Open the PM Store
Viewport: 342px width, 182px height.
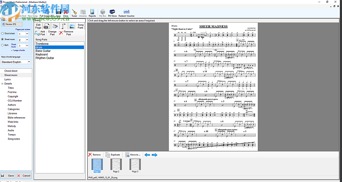[112, 13]
